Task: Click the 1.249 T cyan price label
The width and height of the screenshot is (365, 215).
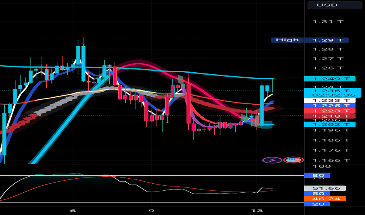Action: [x=330, y=79]
